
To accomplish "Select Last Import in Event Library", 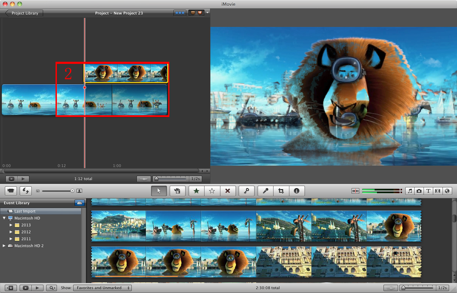I will click(x=41, y=211).
